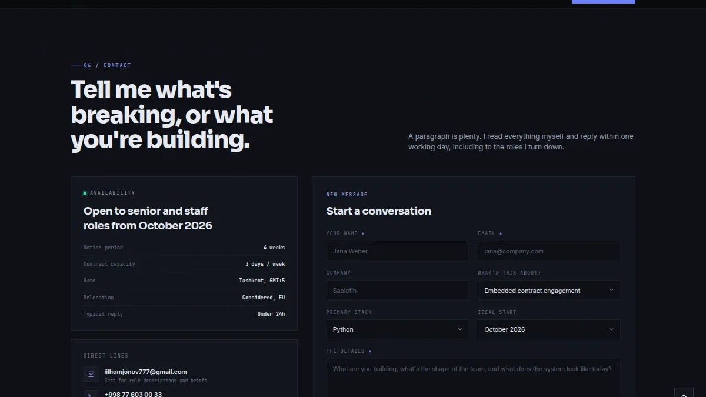
Task: Click the +998 77 603 00 33 phone link
Action: pyautogui.click(x=133, y=394)
